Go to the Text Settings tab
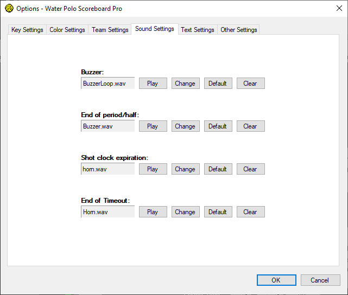Viewport: 348px width, 295px height. 198,30
